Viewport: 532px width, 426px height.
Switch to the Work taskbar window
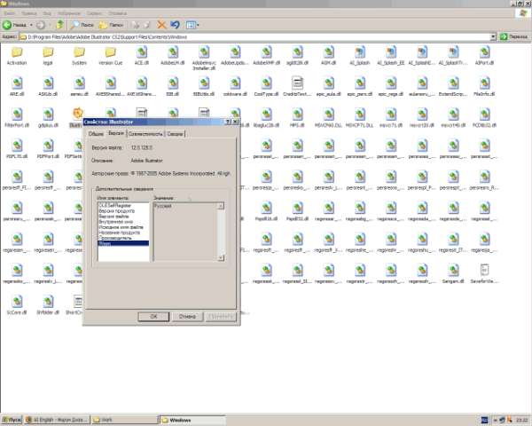(x=124, y=420)
